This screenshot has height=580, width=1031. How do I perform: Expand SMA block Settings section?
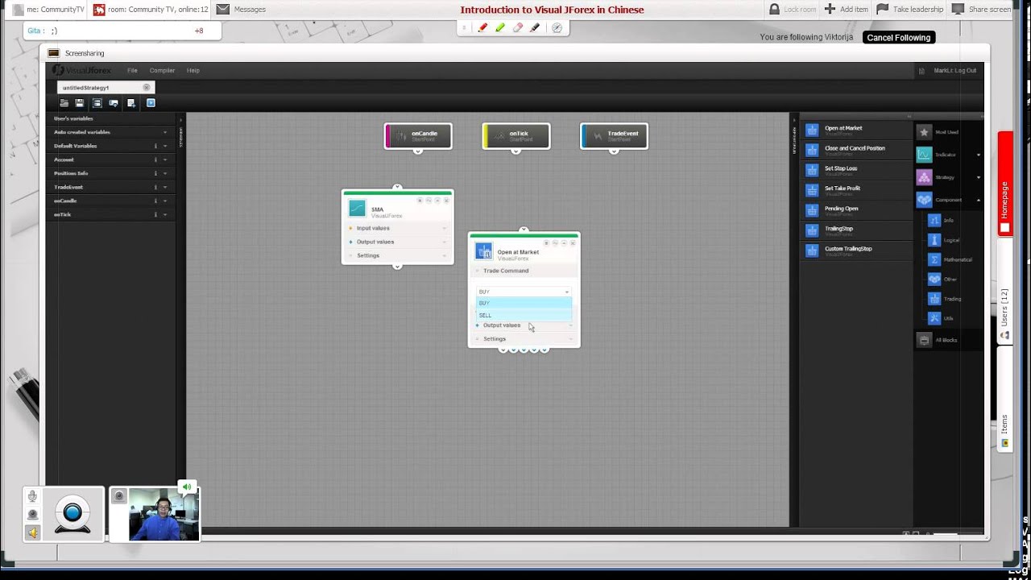tap(397, 255)
